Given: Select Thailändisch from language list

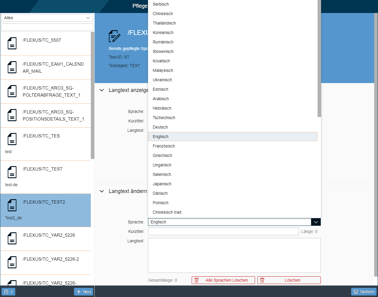Looking at the screenshot, I should click(x=233, y=23).
